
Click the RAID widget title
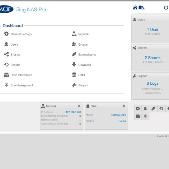[94, 106]
